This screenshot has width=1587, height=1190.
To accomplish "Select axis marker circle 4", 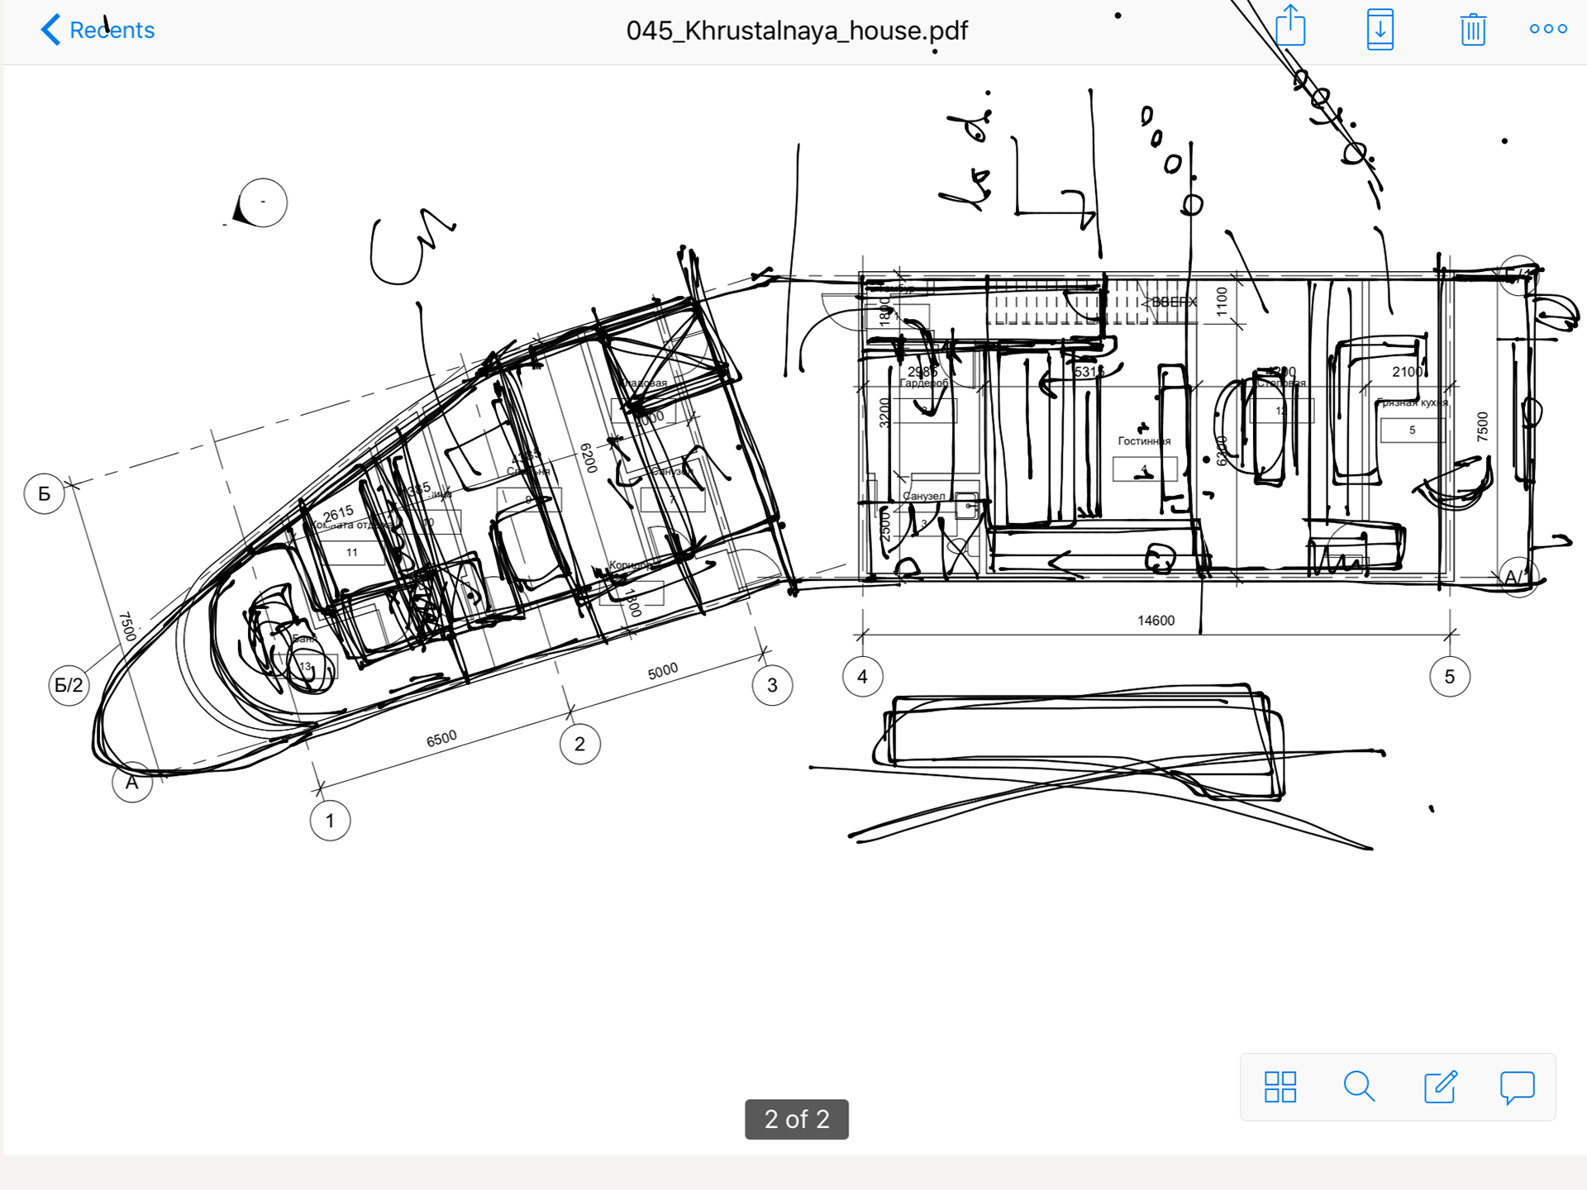I will 862,677.
